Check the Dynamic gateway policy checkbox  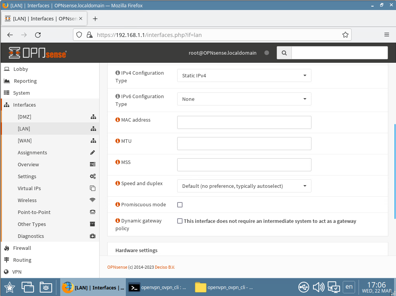tap(180, 221)
